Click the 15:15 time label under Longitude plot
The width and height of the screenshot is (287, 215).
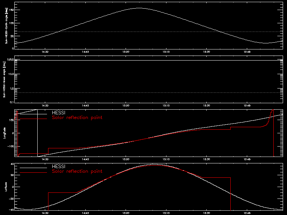pos(166,159)
